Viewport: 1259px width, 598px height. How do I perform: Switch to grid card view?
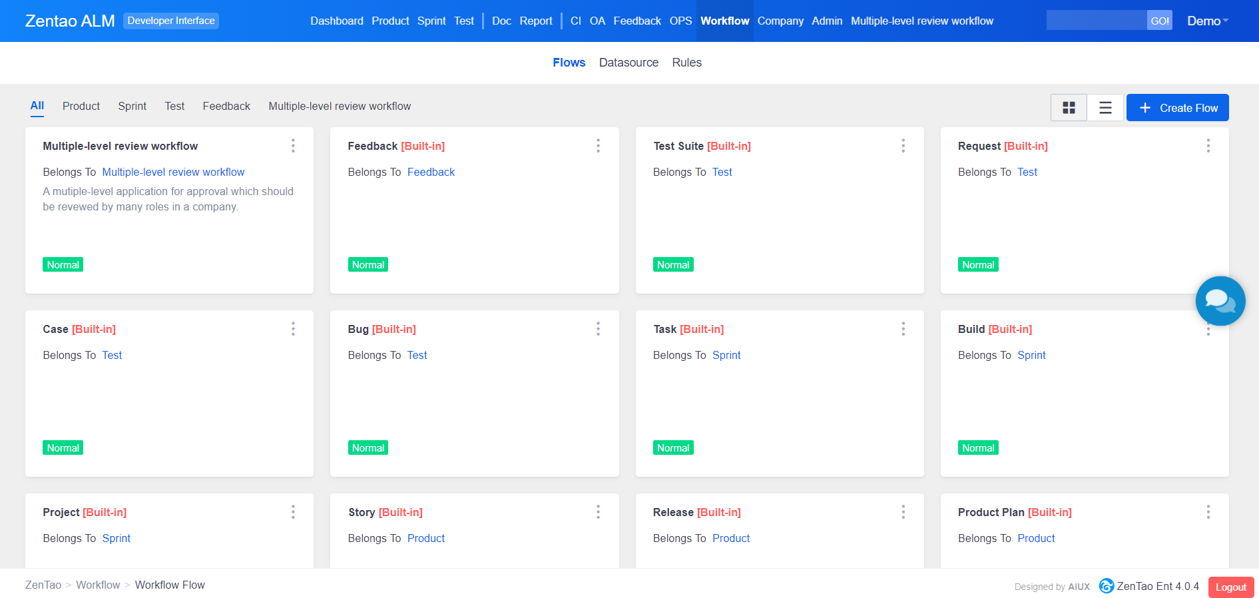click(x=1069, y=108)
